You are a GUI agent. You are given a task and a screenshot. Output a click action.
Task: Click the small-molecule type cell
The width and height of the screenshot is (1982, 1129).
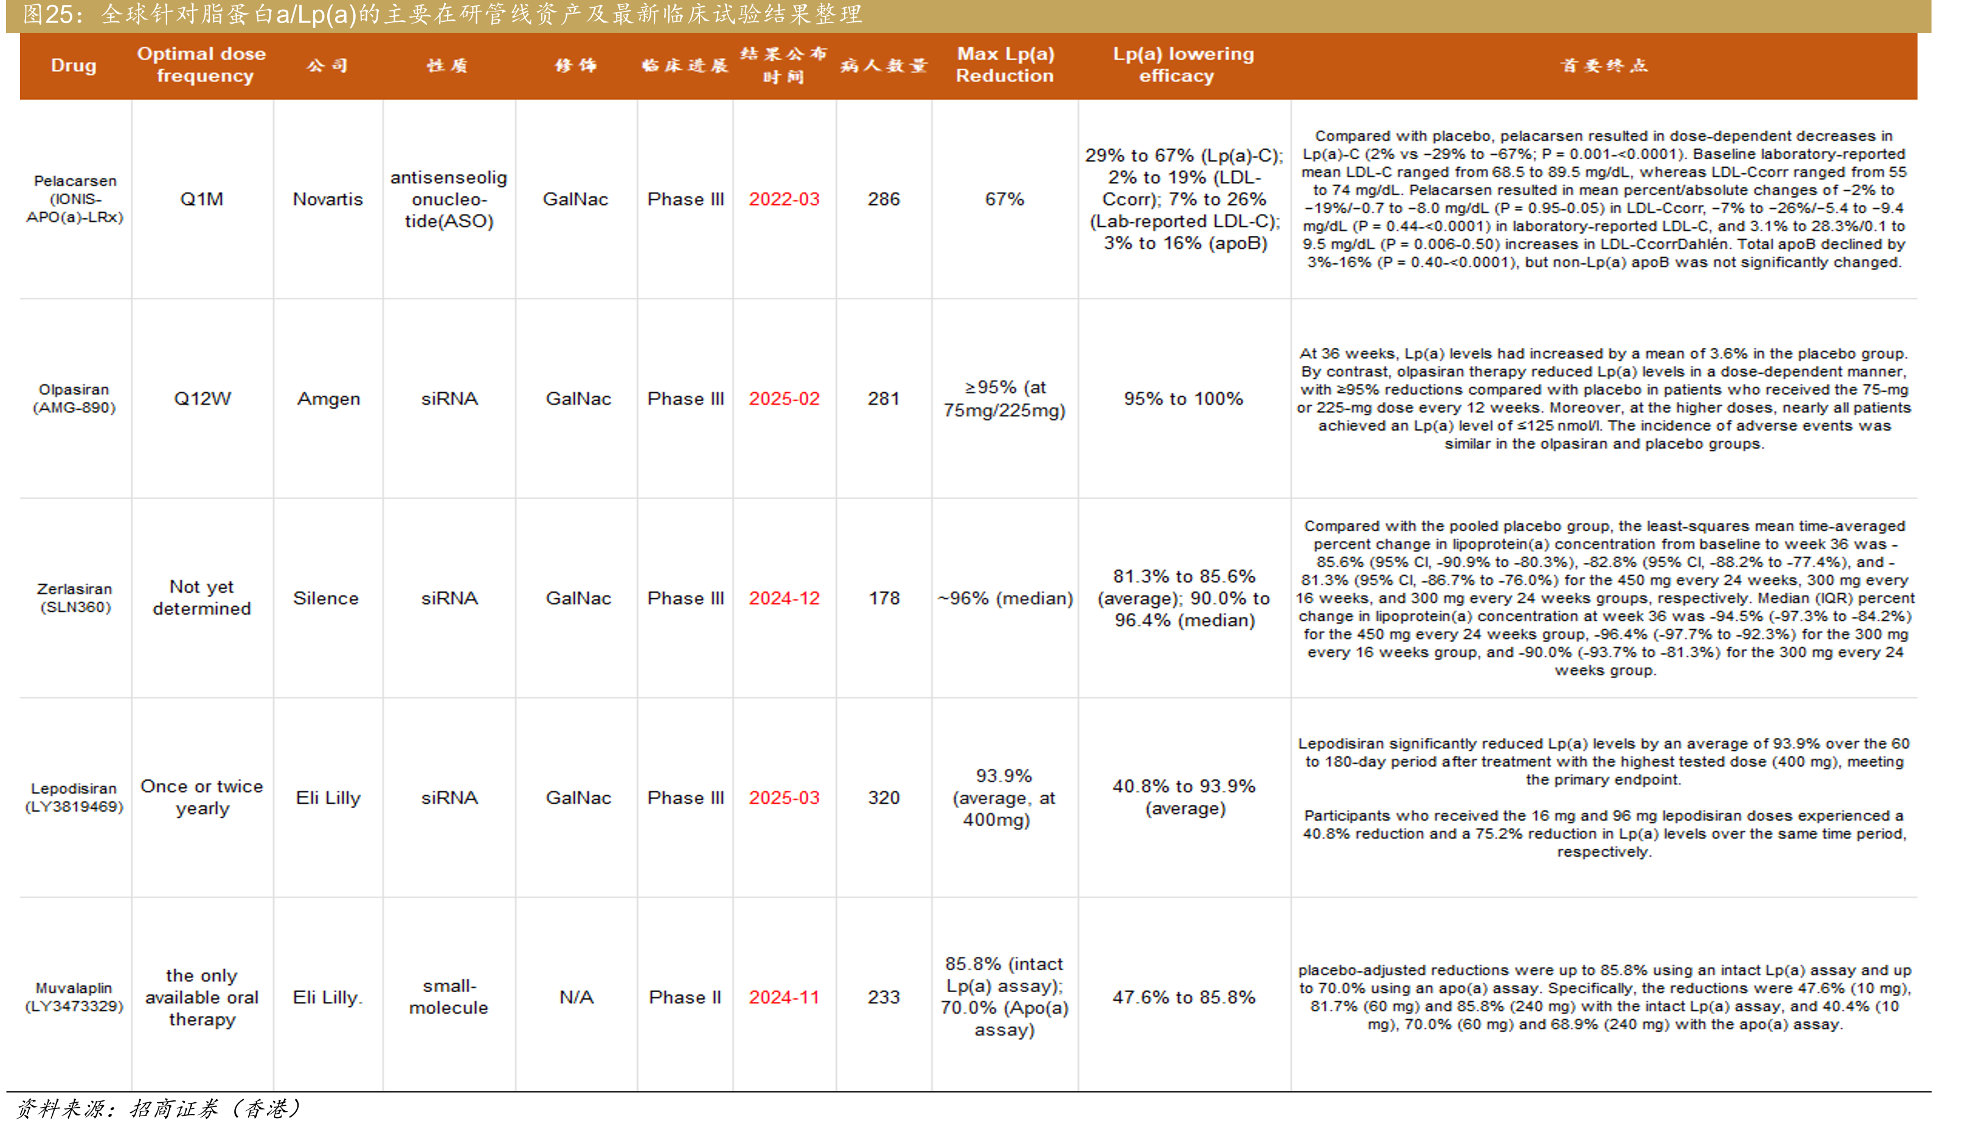[x=448, y=997]
